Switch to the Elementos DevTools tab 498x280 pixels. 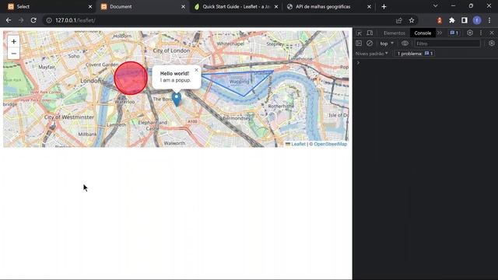[x=395, y=33]
